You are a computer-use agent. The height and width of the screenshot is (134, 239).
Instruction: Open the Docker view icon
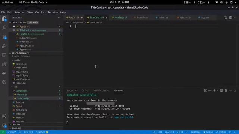click(4, 73)
